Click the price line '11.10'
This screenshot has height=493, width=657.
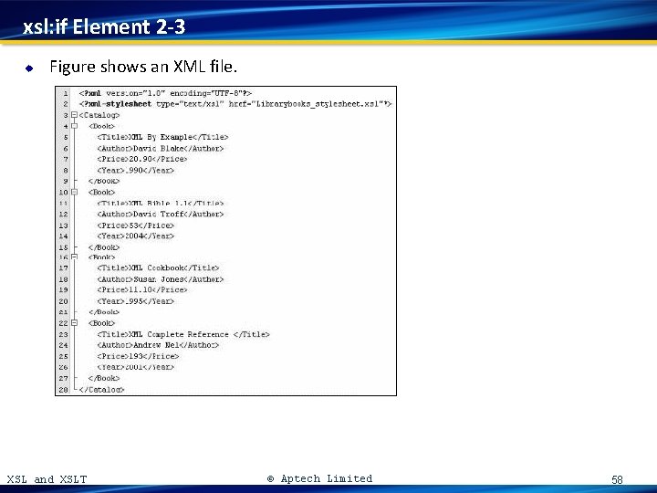point(142,290)
